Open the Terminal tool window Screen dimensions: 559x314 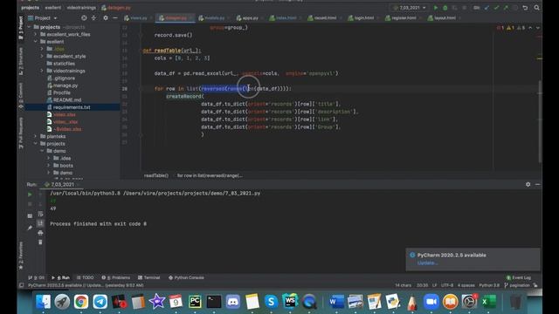pyautogui.click(x=149, y=277)
